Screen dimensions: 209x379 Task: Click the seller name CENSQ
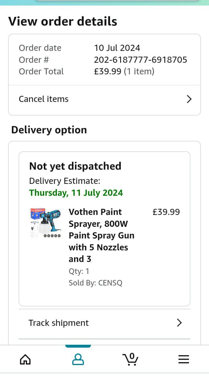pyautogui.click(x=110, y=283)
